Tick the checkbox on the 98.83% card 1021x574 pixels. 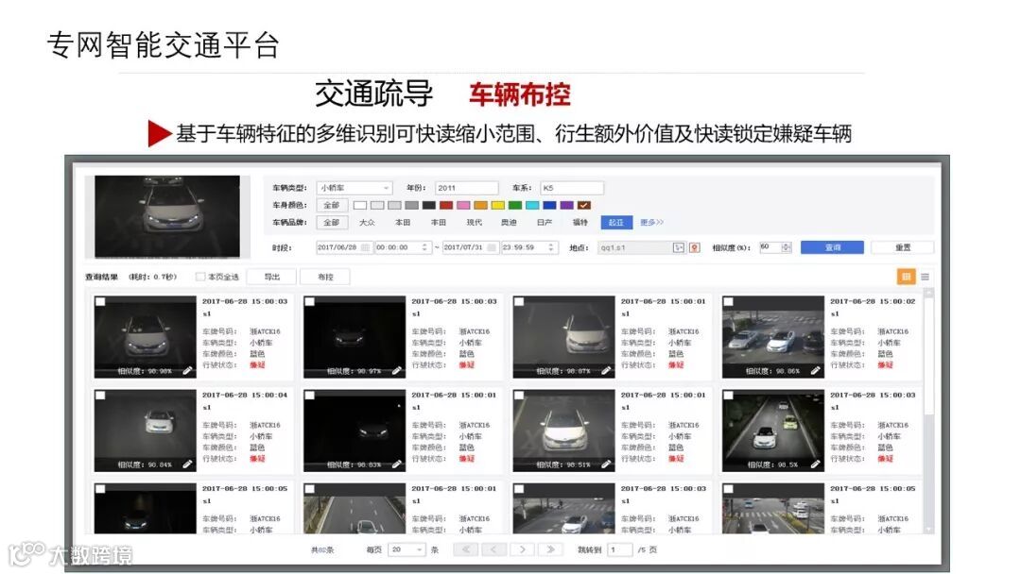point(310,396)
